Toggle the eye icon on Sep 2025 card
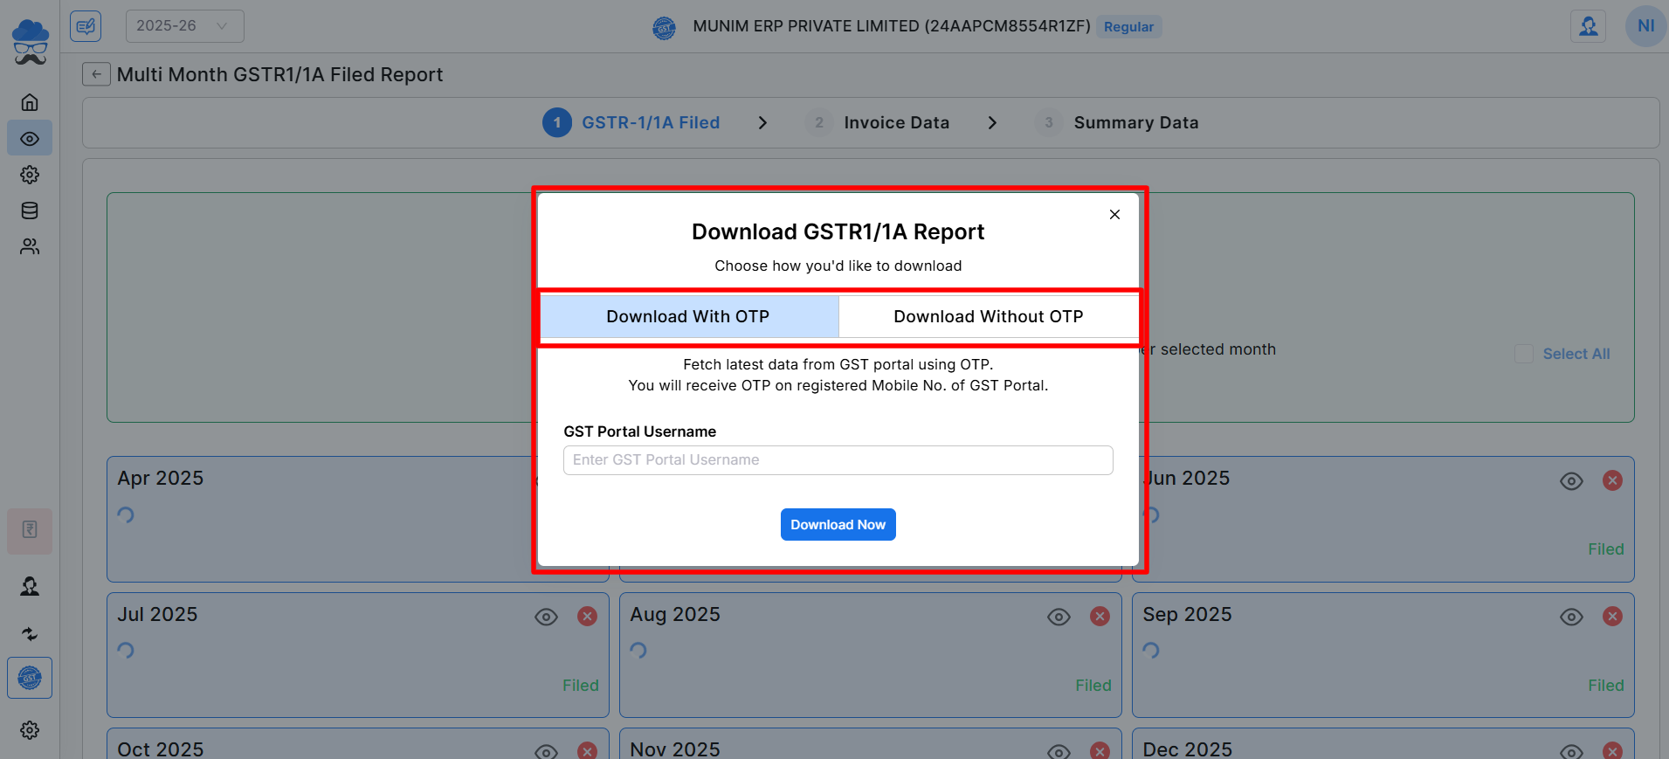Screen dimensions: 1669x759 1571,617
